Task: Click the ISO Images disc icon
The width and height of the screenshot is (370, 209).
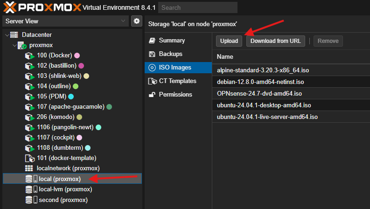Action: click(152, 68)
